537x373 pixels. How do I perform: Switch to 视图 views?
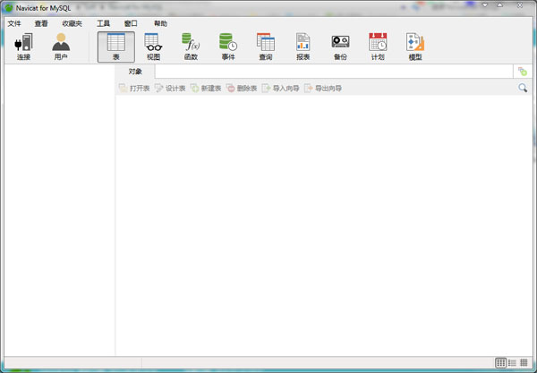click(x=153, y=47)
